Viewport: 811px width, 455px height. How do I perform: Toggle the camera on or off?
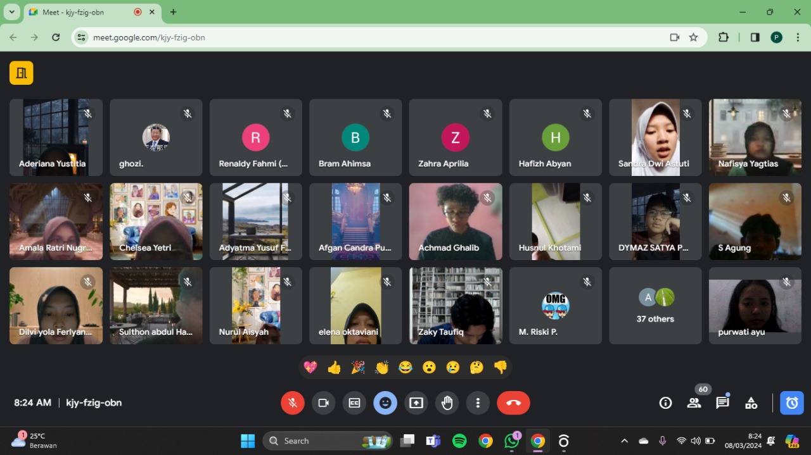click(x=323, y=403)
